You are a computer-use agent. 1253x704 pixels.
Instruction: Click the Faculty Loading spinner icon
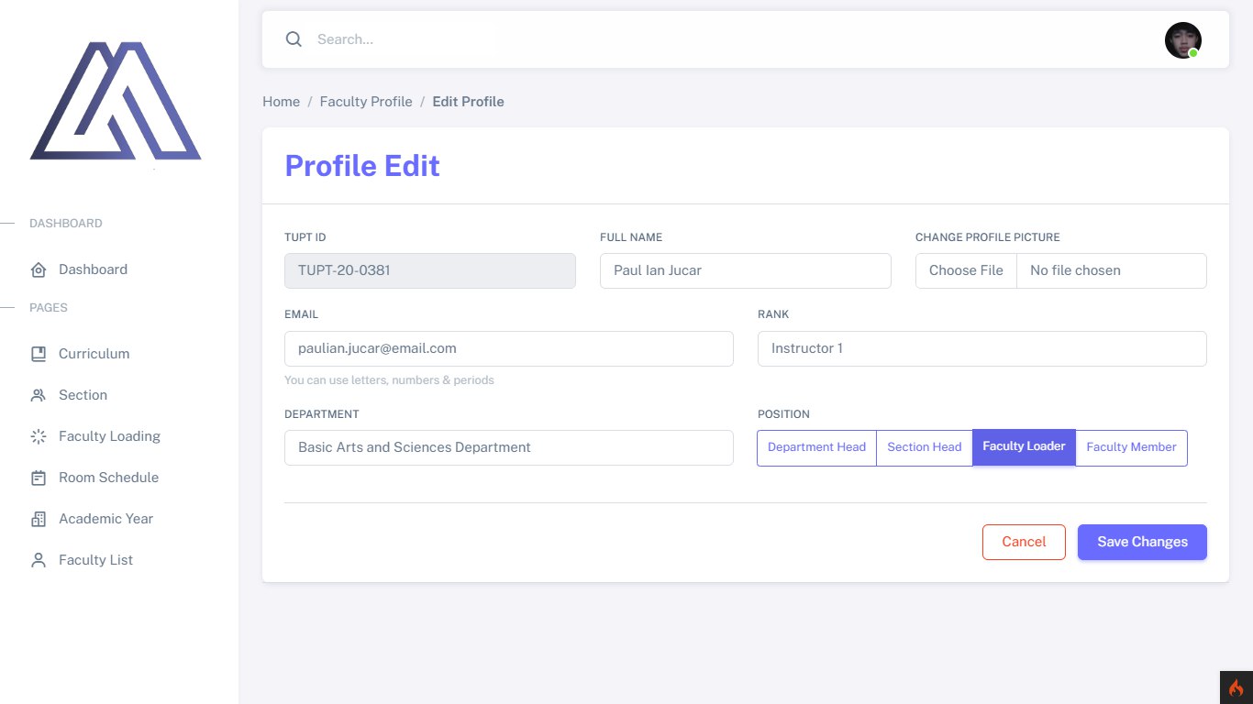point(39,436)
